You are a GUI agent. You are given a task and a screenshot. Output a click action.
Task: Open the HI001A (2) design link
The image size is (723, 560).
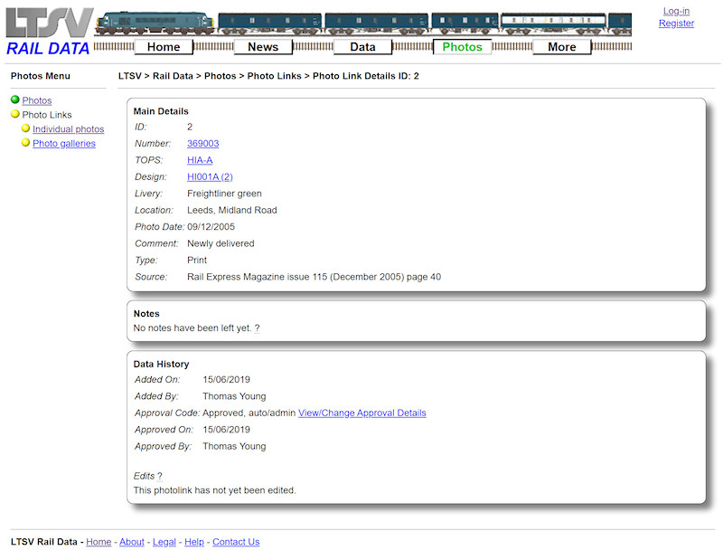click(209, 176)
